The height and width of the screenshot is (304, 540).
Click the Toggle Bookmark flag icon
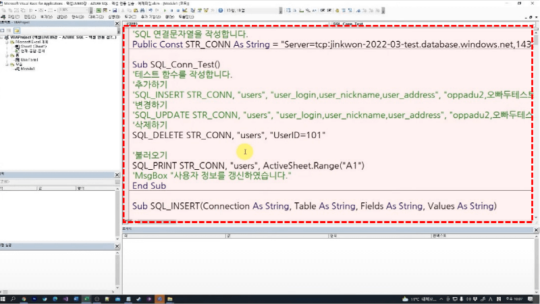358,10
